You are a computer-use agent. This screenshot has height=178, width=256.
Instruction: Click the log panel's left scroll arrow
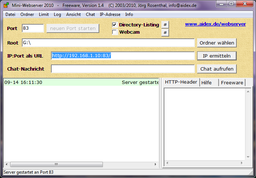pyautogui.click(x=6, y=164)
